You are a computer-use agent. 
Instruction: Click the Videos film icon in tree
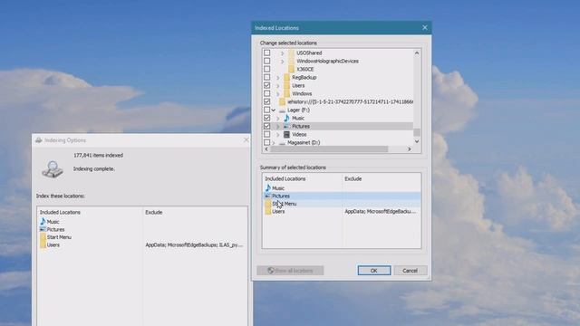[286, 134]
